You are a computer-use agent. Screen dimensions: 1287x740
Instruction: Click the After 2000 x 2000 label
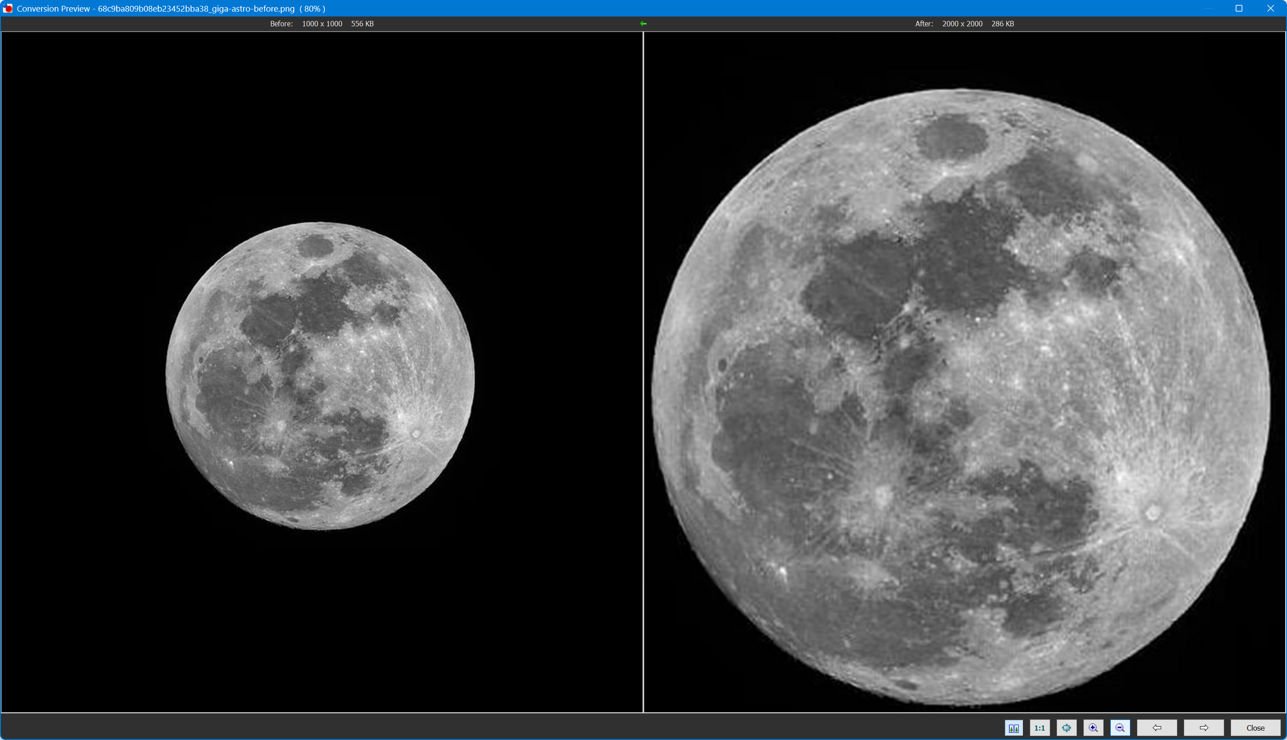click(962, 23)
